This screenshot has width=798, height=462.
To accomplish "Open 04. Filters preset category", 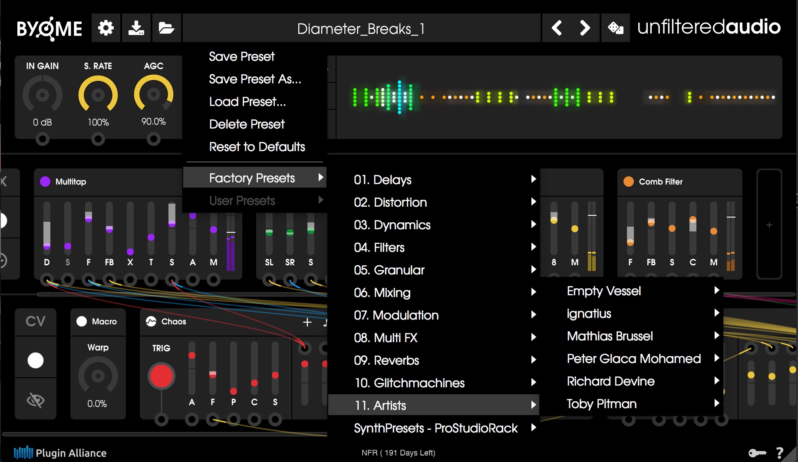I will point(434,247).
